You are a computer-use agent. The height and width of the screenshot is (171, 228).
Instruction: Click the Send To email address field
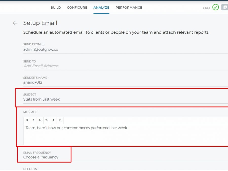pos(101,66)
